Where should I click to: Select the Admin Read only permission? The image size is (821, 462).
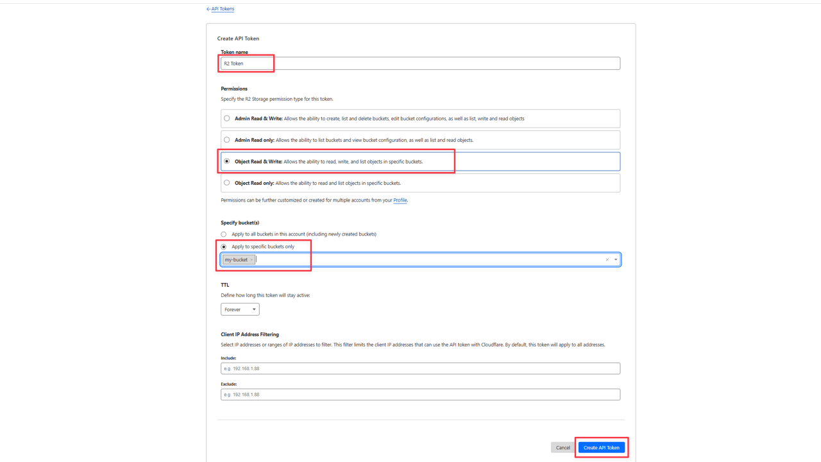pyautogui.click(x=226, y=139)
